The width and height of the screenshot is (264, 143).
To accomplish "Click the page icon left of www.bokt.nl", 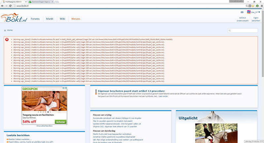I will 15,6.
